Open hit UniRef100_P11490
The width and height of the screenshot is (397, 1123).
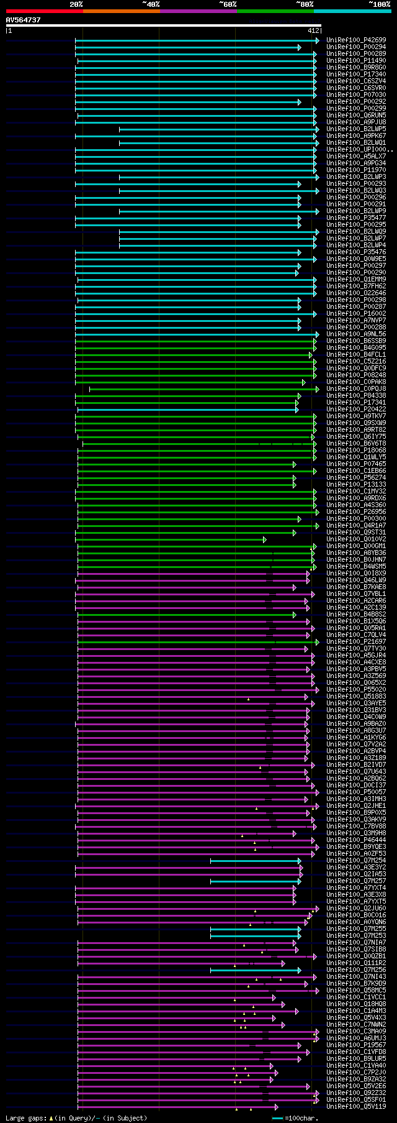[x=356, y=61]
